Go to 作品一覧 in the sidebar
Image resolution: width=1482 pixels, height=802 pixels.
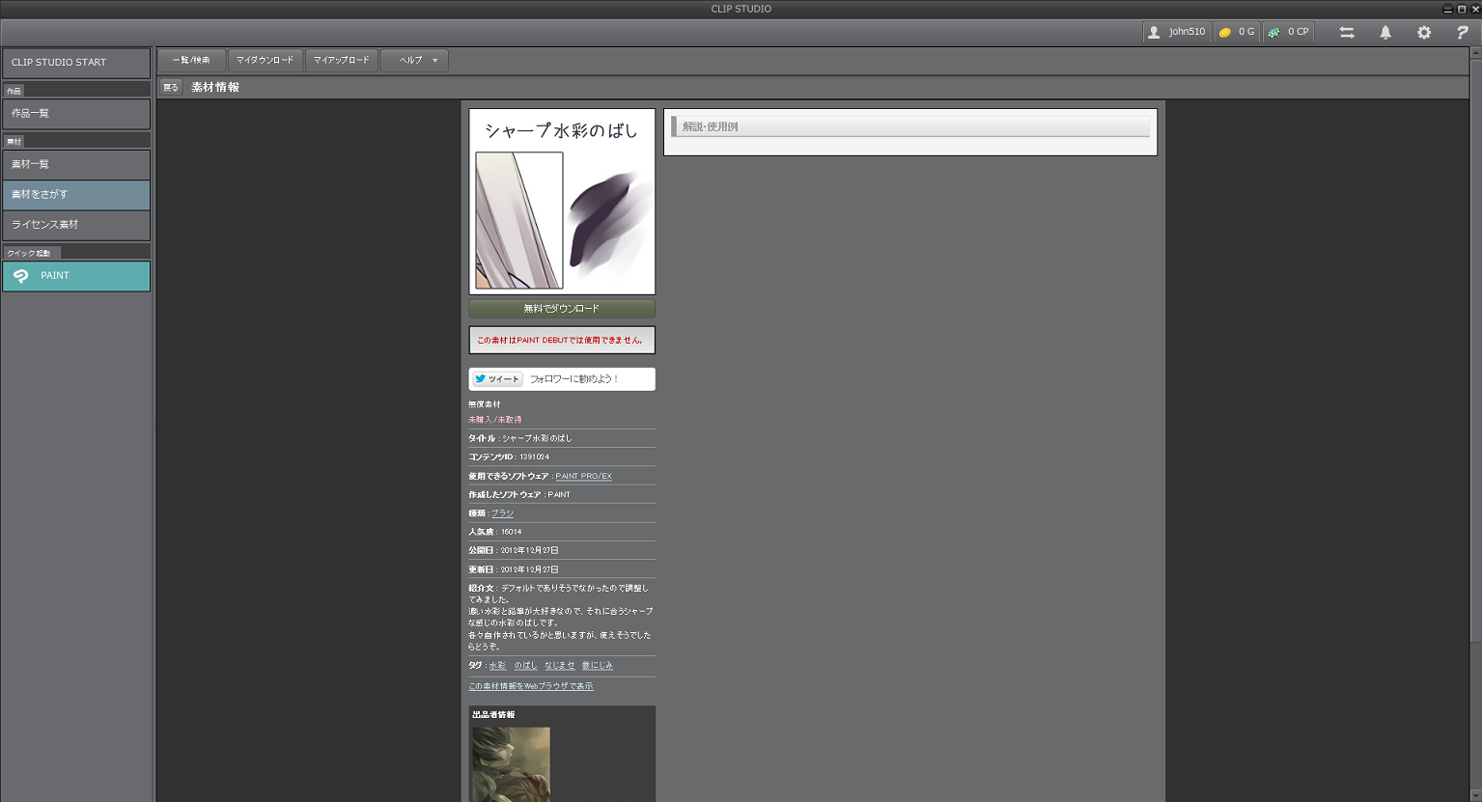point(76,114)
